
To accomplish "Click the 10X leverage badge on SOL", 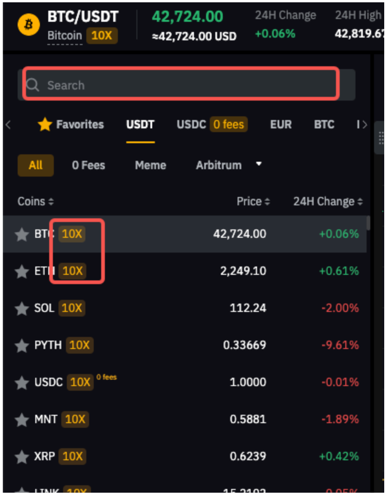I will tap(72, 308).
